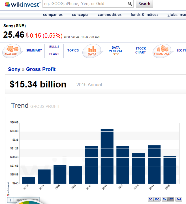The height and width of the screenshot is (204, 186).
Task: Open the funds & indices menu
Action: pos(144,14)
